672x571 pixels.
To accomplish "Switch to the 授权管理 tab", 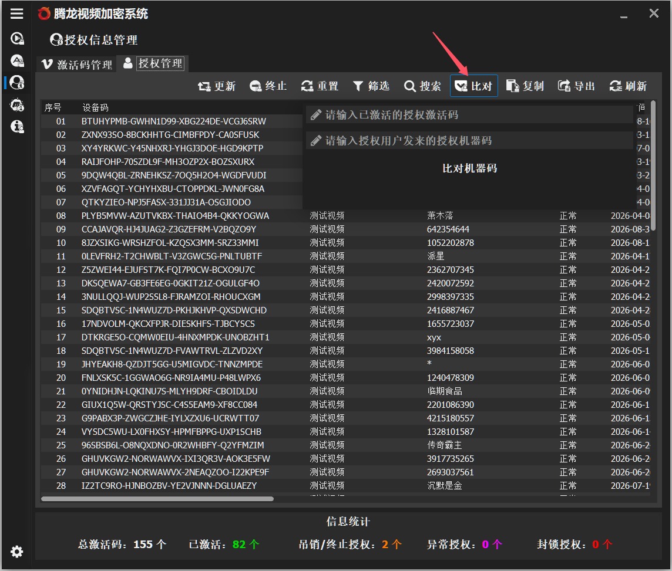I will pyautogui.click(x=153, y=64).
